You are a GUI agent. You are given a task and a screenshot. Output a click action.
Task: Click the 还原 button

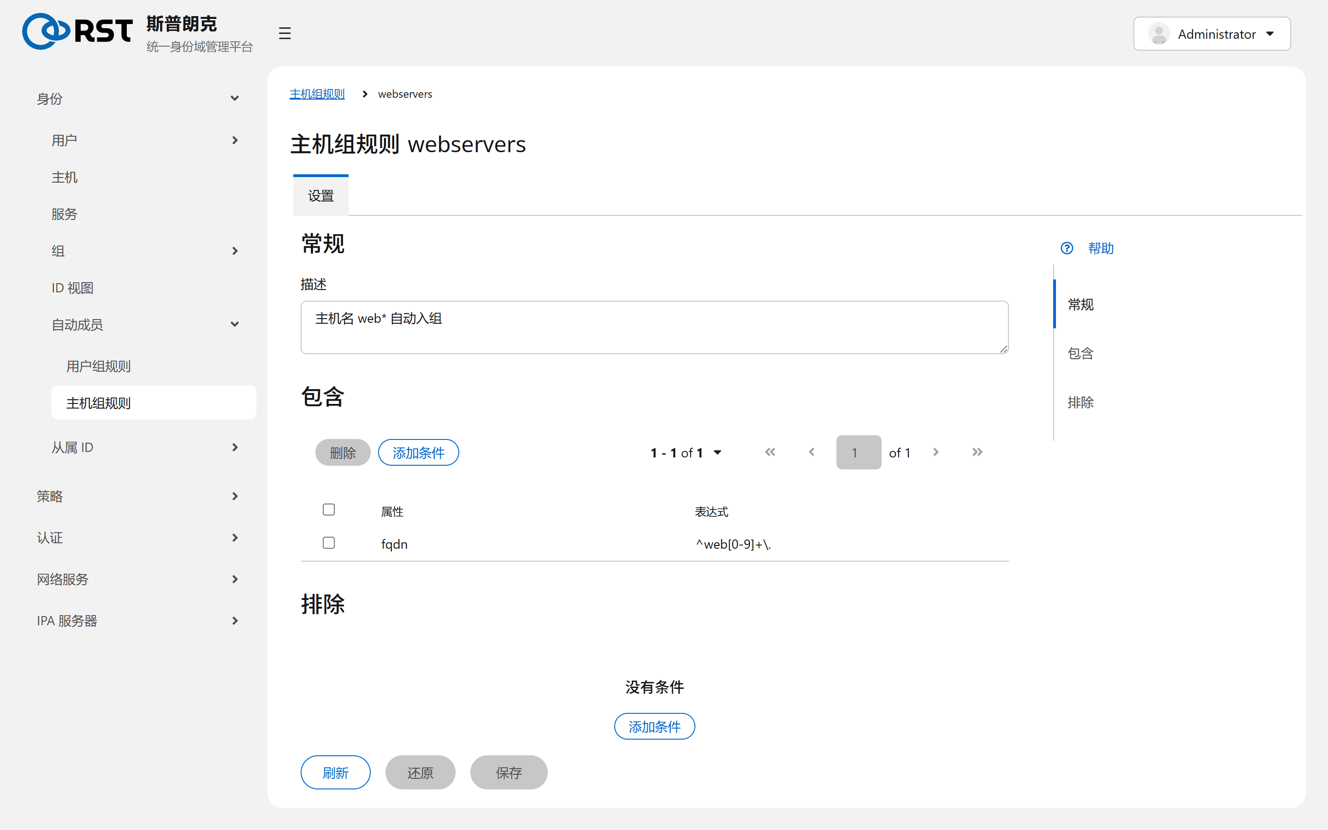coord(420,772)
